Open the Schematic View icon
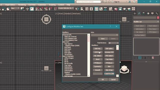Viewport: 160px width, 90px height. 105,9
